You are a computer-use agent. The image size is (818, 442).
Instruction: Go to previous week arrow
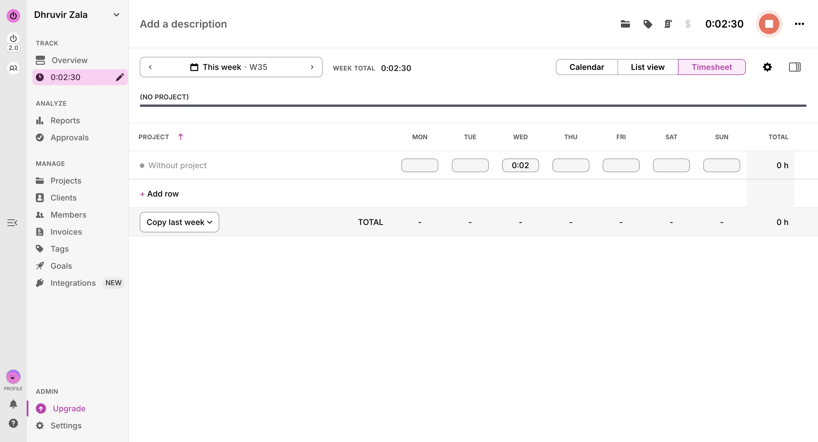coord(150,67)
